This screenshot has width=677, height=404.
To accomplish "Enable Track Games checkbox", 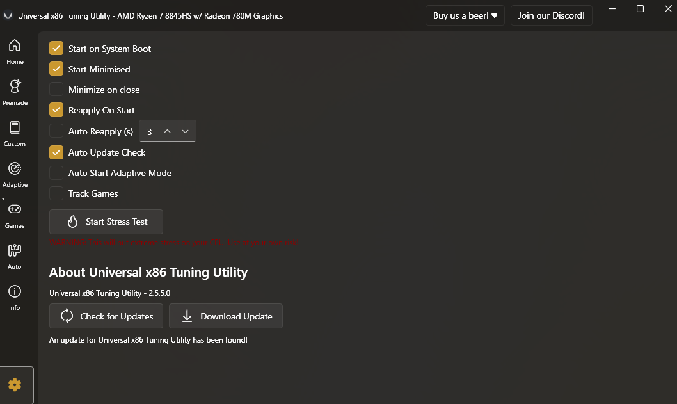I will (x=56, y=193).
